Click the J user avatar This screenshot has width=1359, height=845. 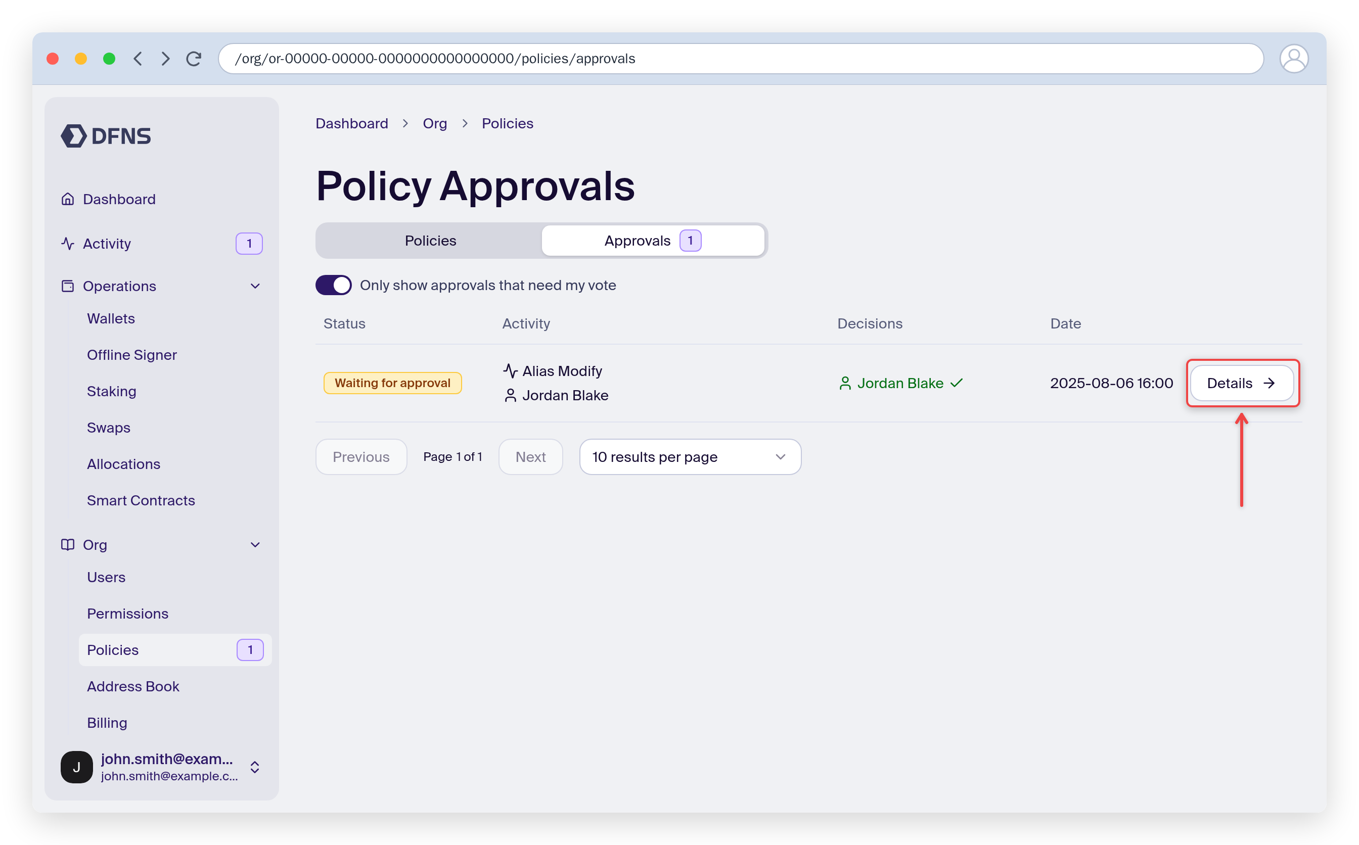point(76,767)
